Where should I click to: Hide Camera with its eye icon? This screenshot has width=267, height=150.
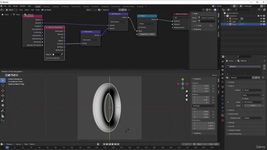261,19
